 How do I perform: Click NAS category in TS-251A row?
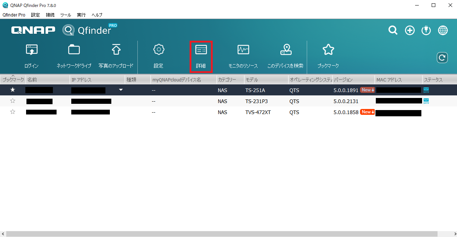pyautogui.click(x=222, y=90)
